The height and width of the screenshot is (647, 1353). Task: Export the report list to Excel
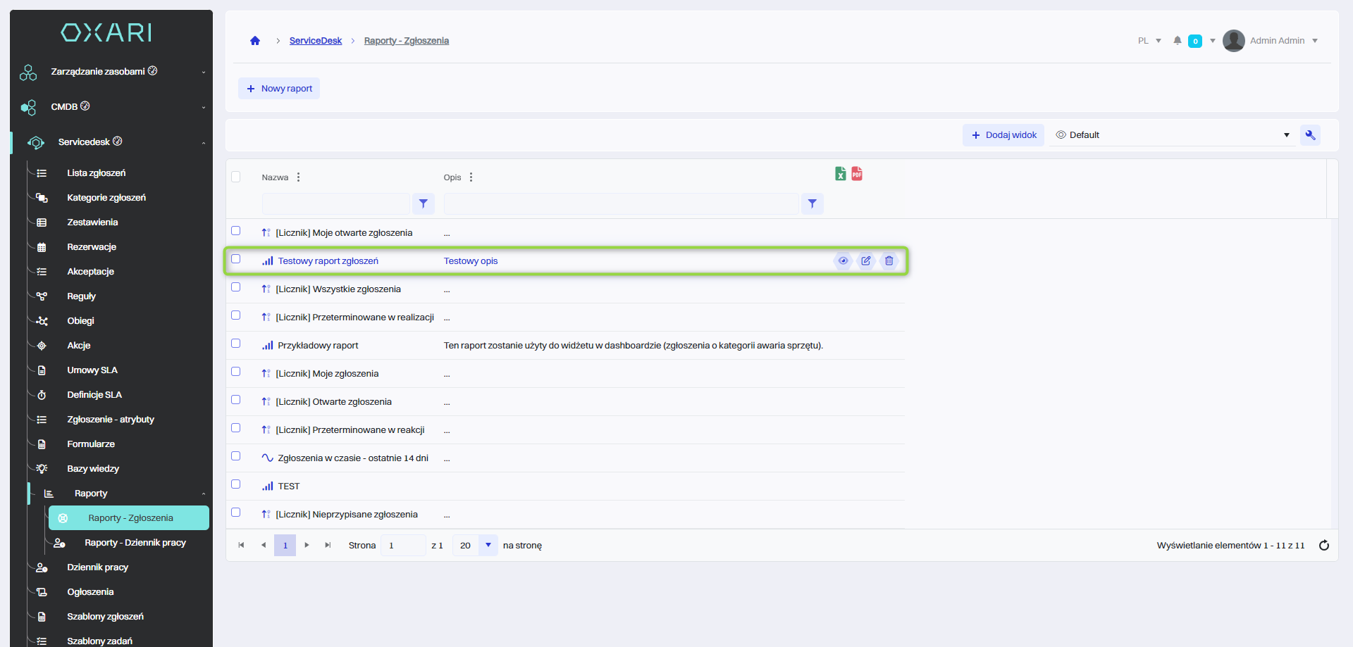tap(840, 174)
